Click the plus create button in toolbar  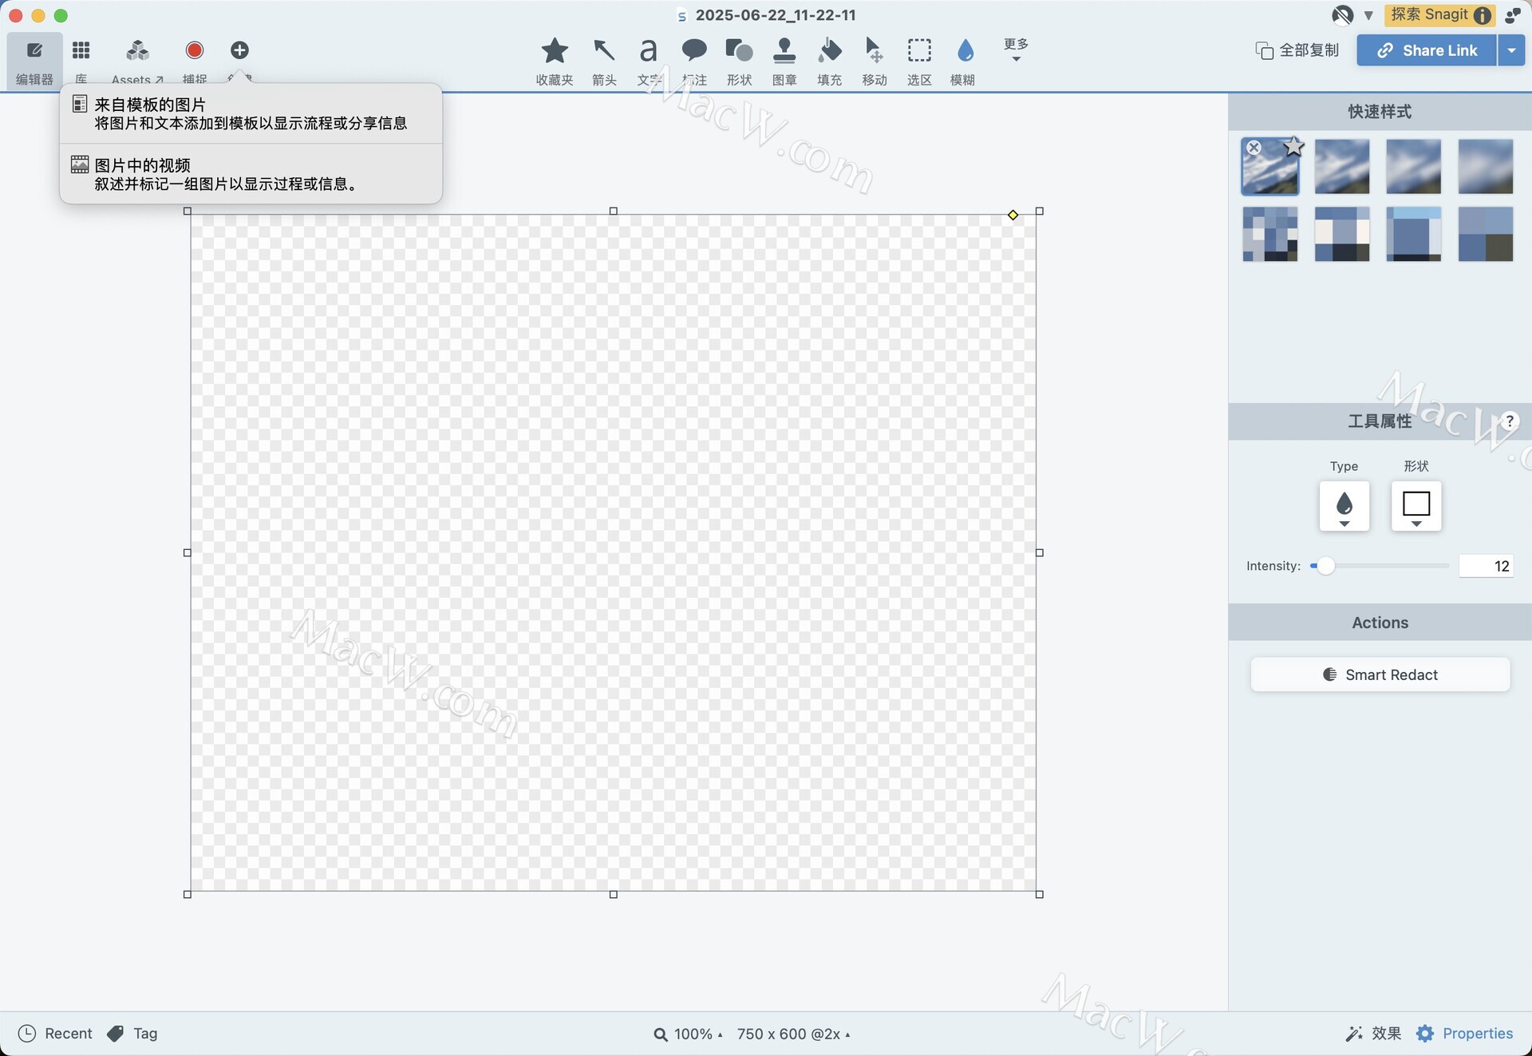click(x=239, y=50)
